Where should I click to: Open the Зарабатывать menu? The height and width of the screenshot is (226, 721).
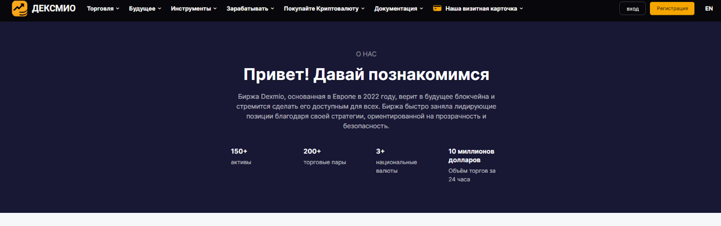247,9
